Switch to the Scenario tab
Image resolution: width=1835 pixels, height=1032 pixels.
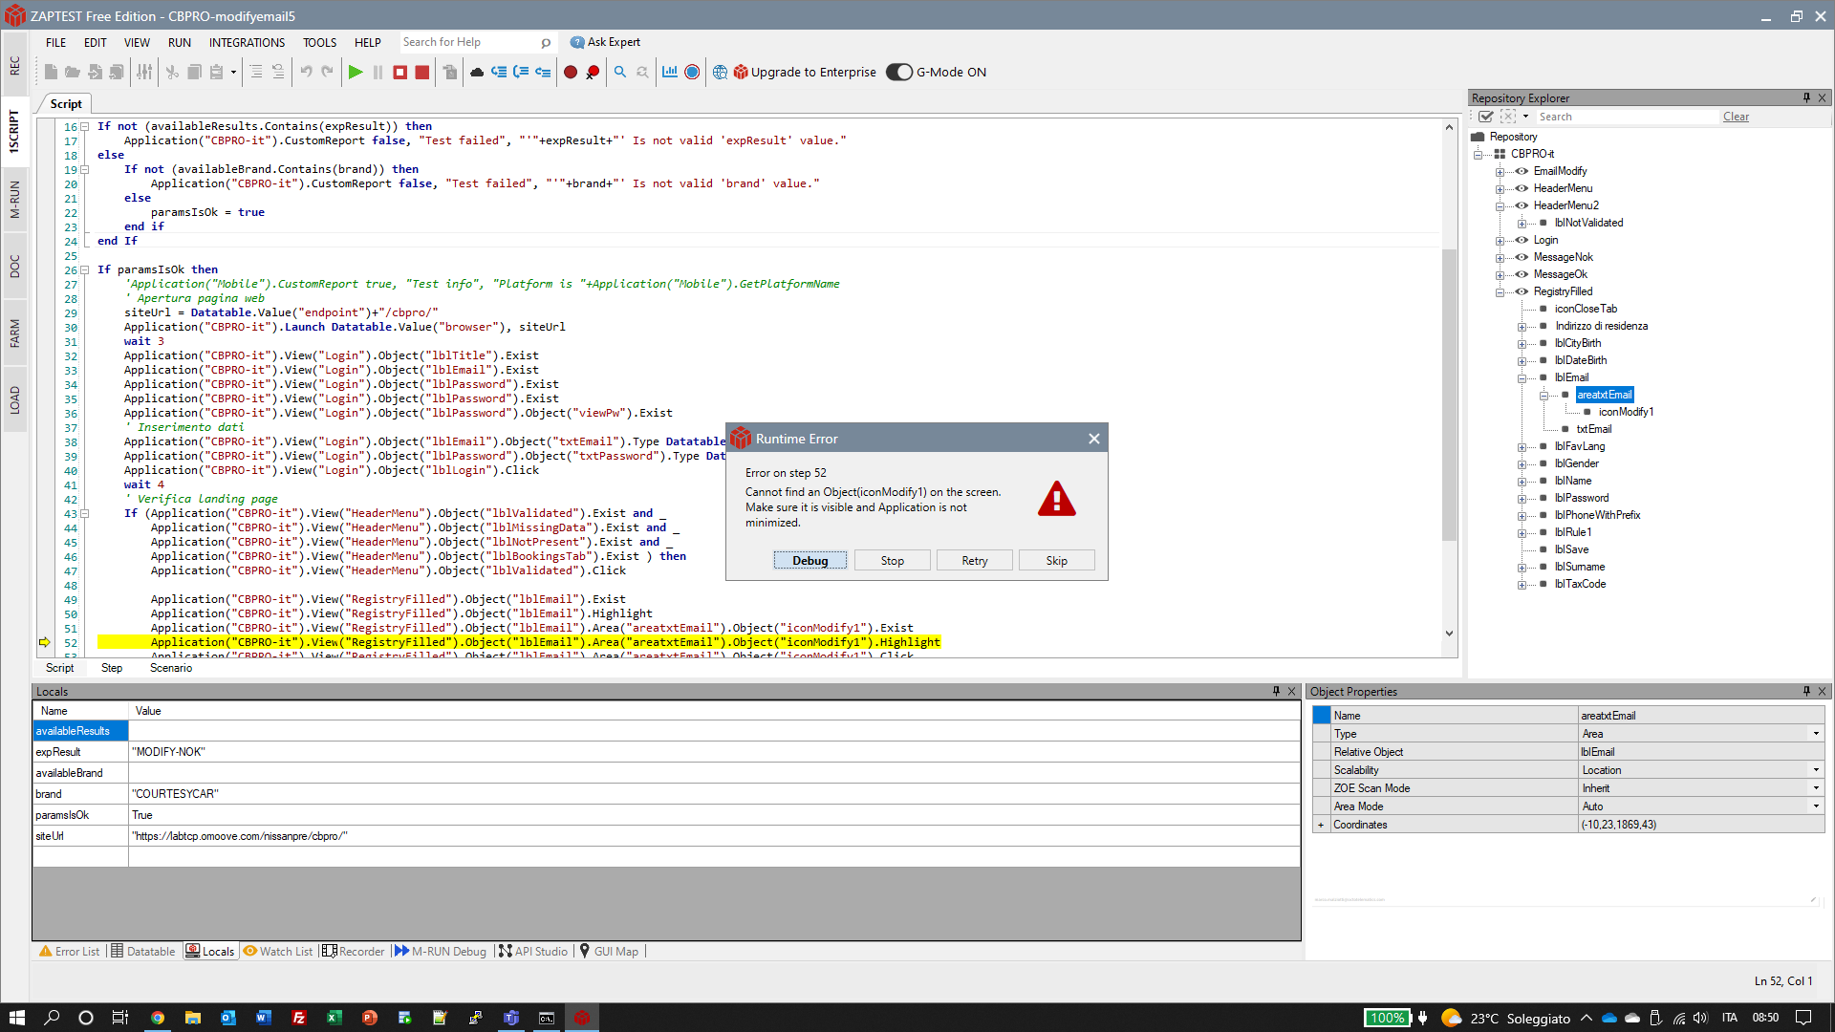(171, 668)
